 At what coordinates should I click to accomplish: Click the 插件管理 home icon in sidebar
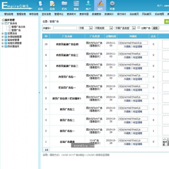coord(3,20)
